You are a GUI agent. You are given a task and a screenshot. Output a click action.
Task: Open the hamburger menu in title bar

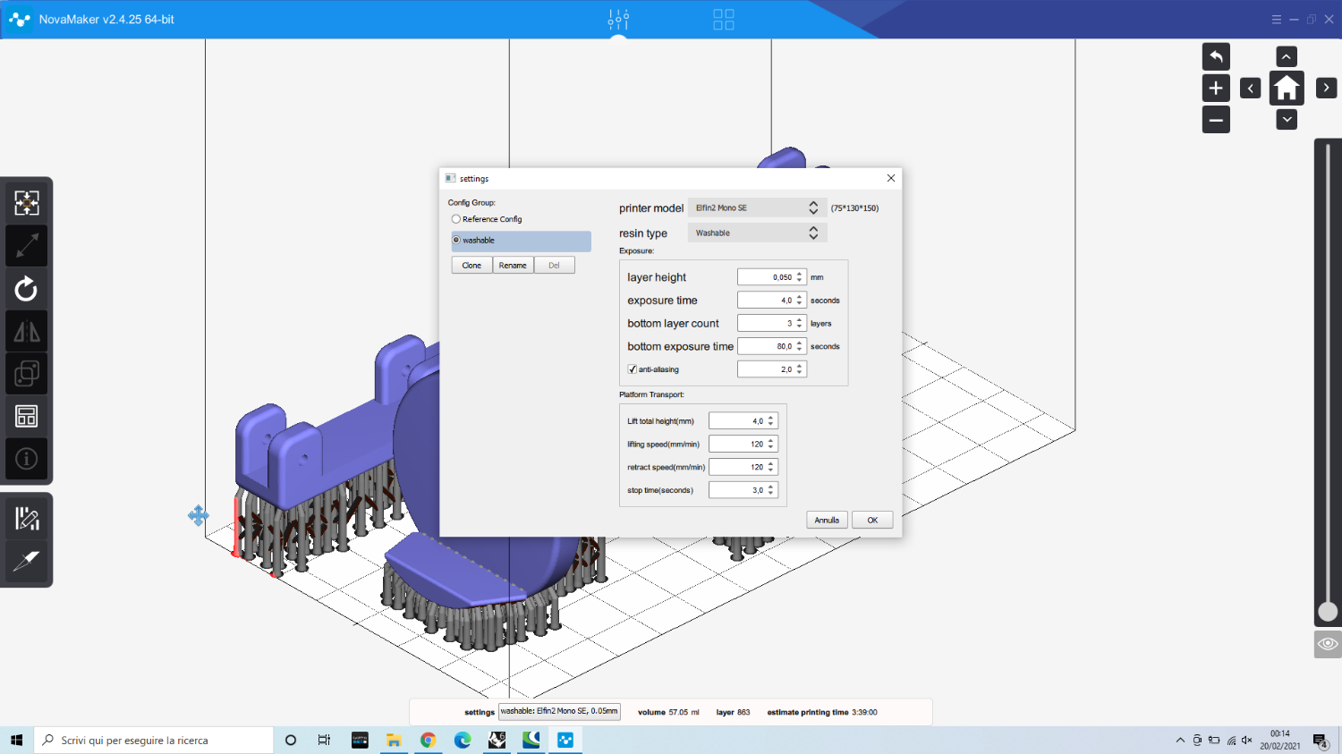[x=1277, y=20]
